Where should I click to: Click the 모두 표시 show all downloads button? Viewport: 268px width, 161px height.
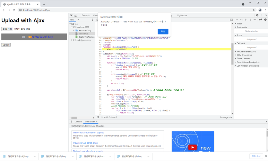(x=256, y=156)
